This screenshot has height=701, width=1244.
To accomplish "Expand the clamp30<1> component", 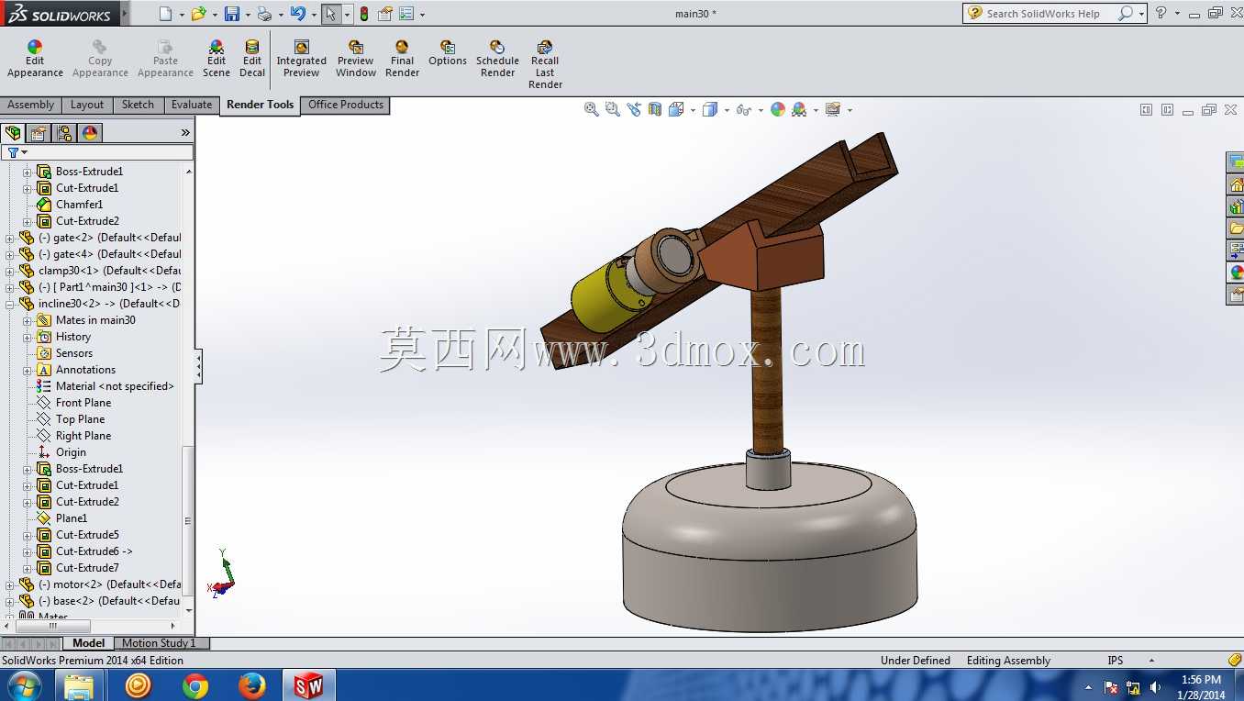I will [x=10, y=271].
